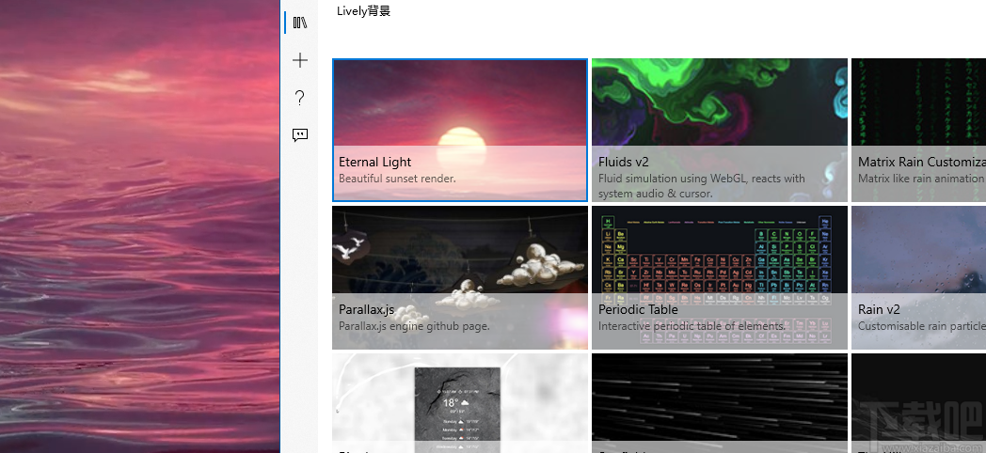Click the 'Lively背景' window title
The width and height of the screenshot is (986, 453).
point(363,10)
